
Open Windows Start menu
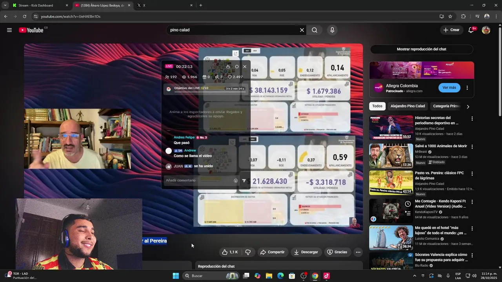176,276
